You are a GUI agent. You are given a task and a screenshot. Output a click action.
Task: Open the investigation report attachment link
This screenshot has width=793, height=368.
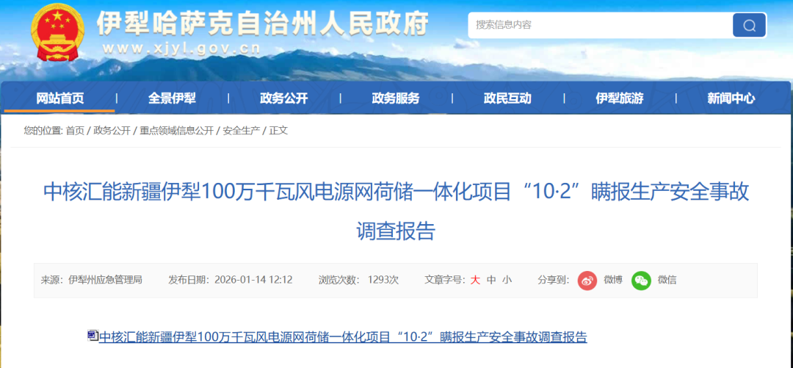(343, 337)
